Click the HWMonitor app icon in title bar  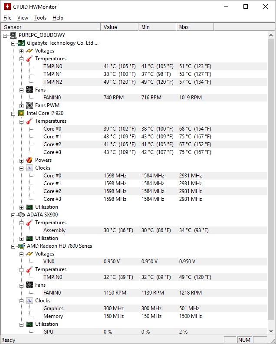pos(7,7)
